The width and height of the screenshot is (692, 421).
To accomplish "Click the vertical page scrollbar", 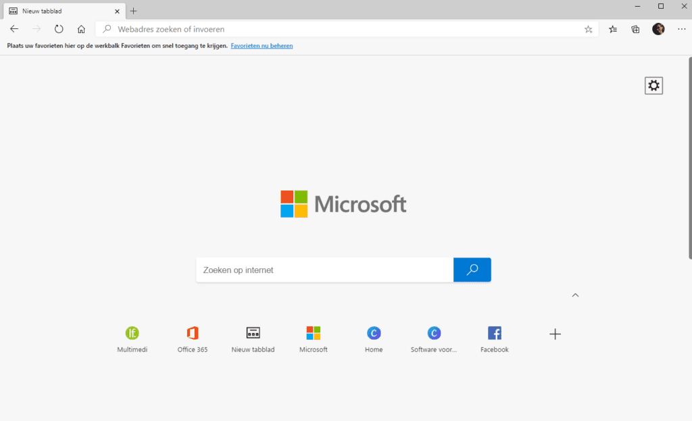I will (690, 158).
